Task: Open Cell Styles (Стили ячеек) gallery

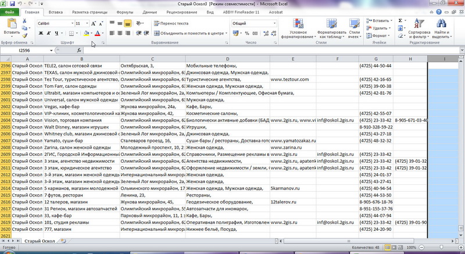Action: coord(355,28)
